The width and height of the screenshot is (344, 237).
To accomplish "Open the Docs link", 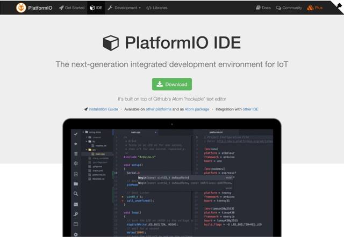I will click(263, 8).
